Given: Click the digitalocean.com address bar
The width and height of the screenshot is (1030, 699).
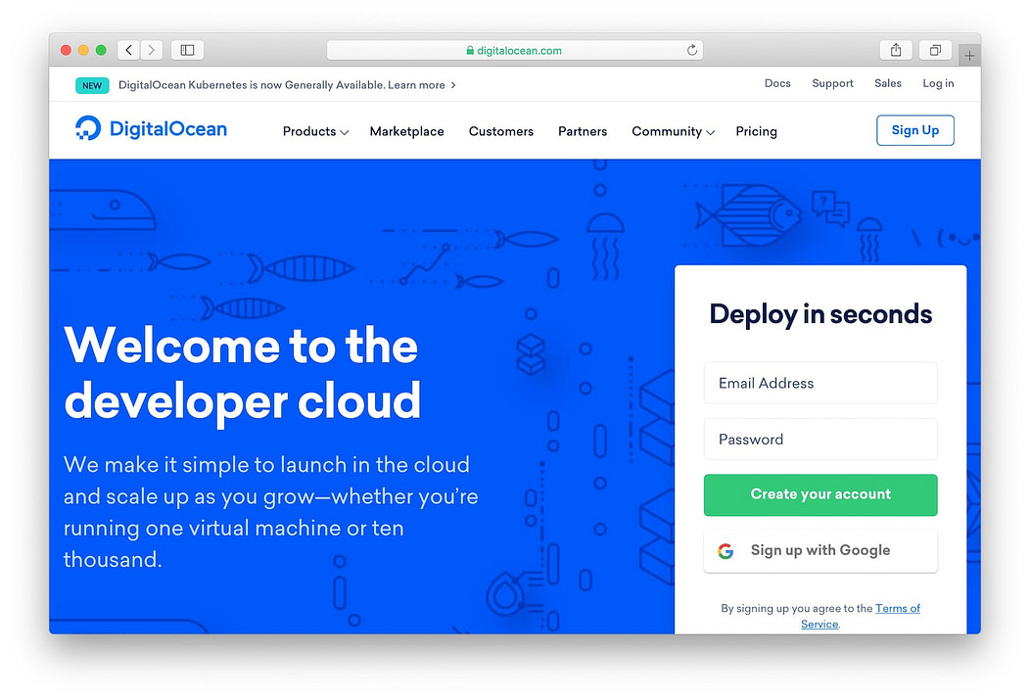Looking at the screenshot, I should [514, 51].
